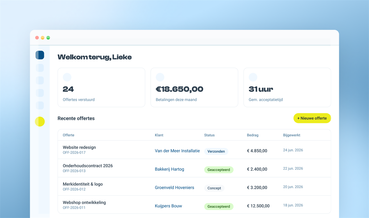Open the Website redesign offer

[x=79, y=148]
